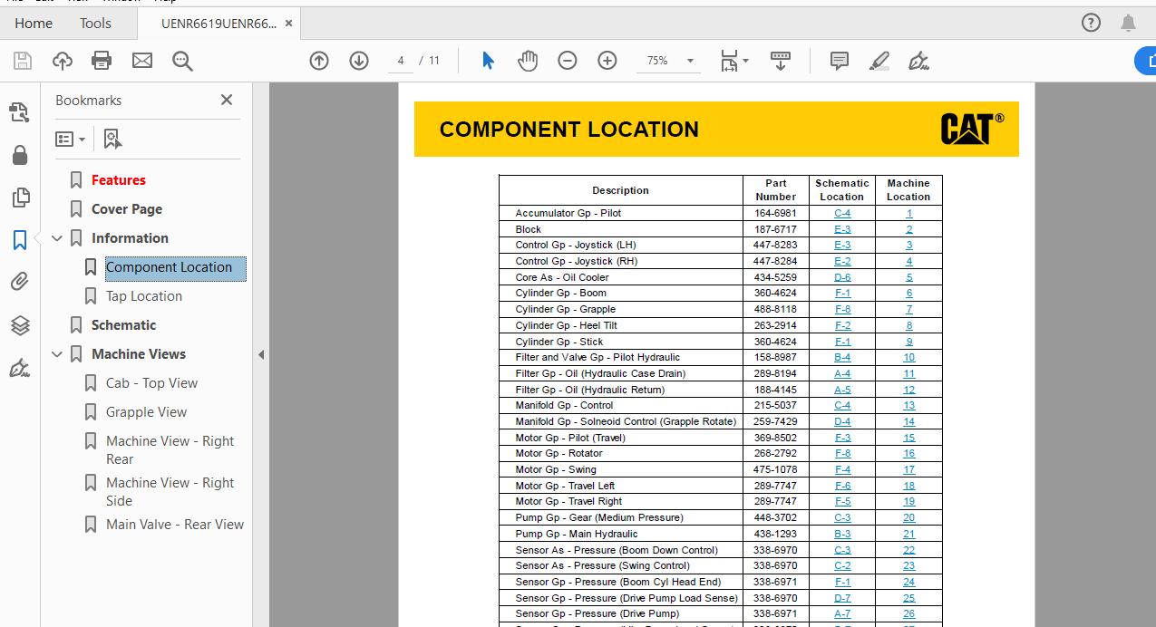1156x627 pixels.
Task: Open notifications bell icon
Action: [1128, 23]
